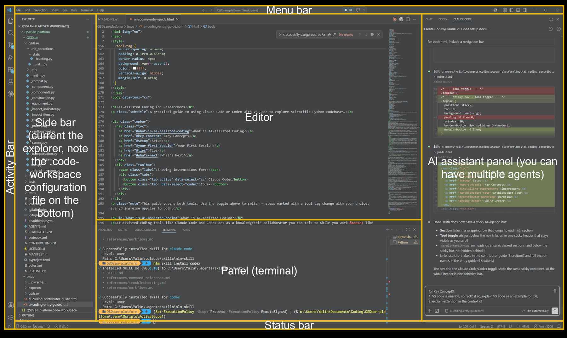Toggle Match Whole Word in find widget

click(329, 35)
